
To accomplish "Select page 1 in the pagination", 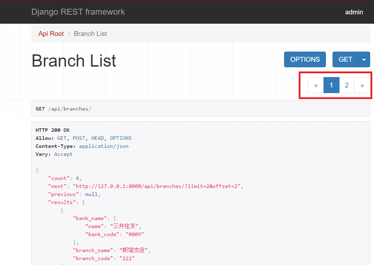I will (x=331, y=85).
